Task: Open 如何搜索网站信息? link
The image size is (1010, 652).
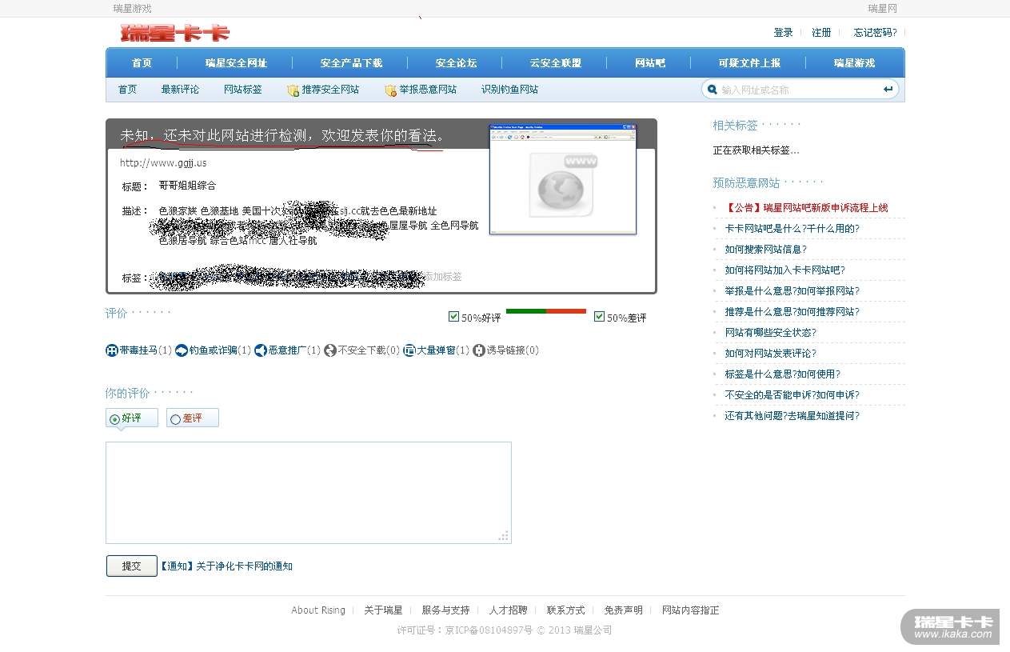Action: click(x=766, y=250)
